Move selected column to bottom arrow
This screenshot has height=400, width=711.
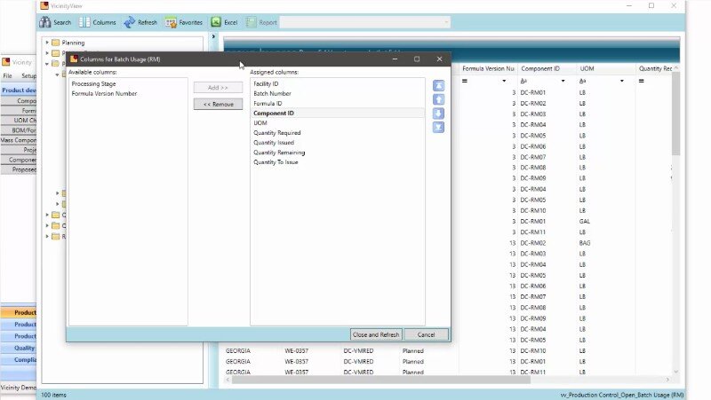tap(438, 128)
